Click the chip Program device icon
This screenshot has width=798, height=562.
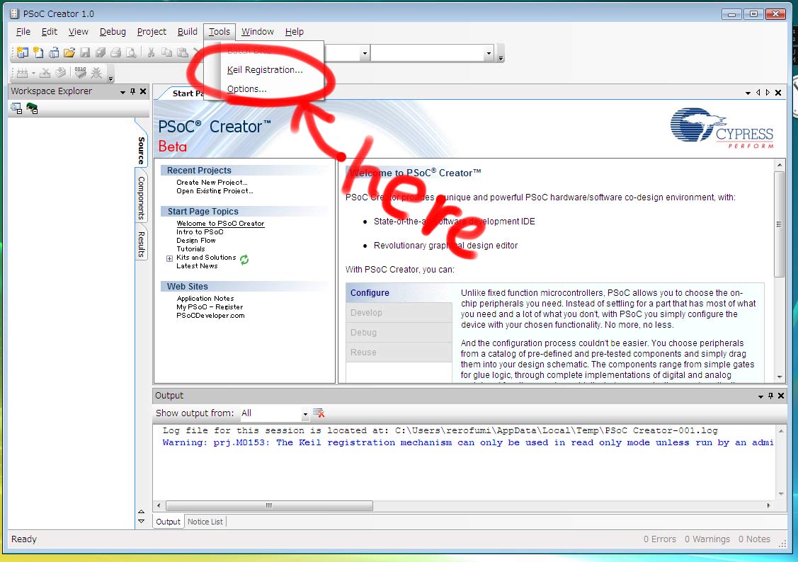point(81,73)
